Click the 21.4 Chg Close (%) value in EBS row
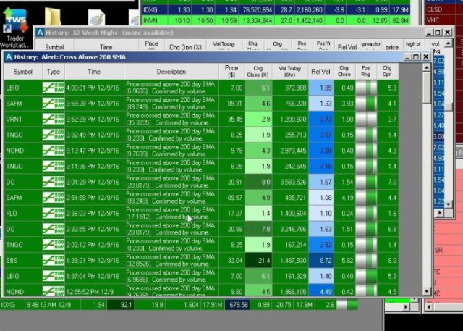This screenshot has height=331, width=463. [x=258, y=260]
